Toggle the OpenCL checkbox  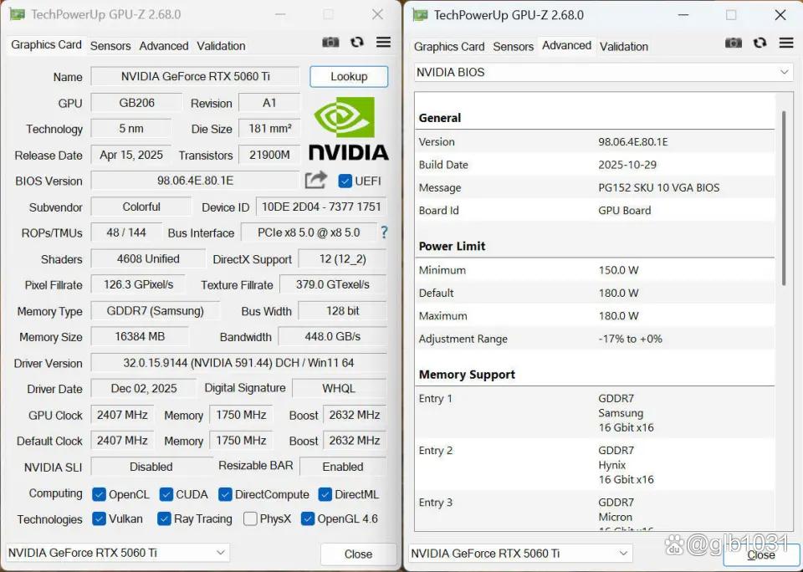coord(99,494)
